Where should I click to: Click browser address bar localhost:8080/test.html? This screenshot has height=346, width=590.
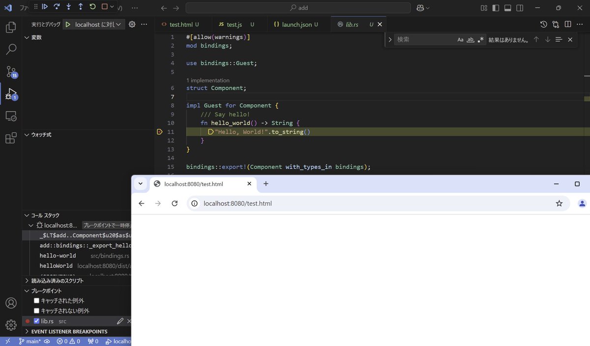379,203
